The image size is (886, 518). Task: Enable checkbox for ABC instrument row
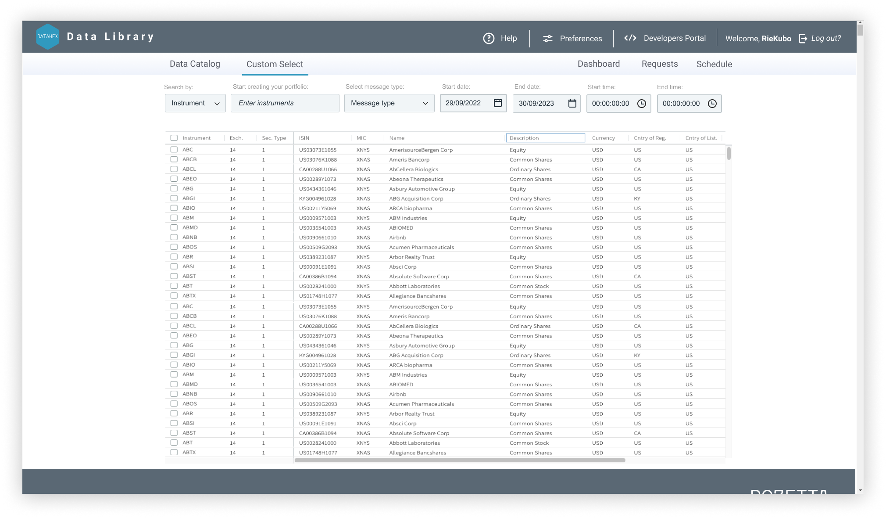[175, 149]
